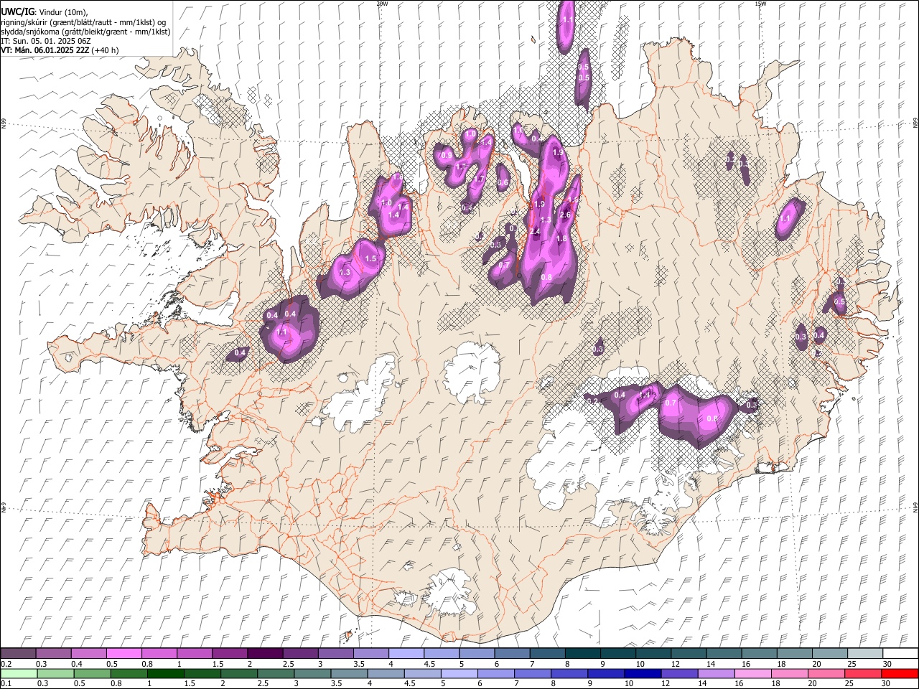Screen dimensions: 919x689
Task: Click the '0.2' label starting the snow legend scale
Action: click(x=6, y=664)
